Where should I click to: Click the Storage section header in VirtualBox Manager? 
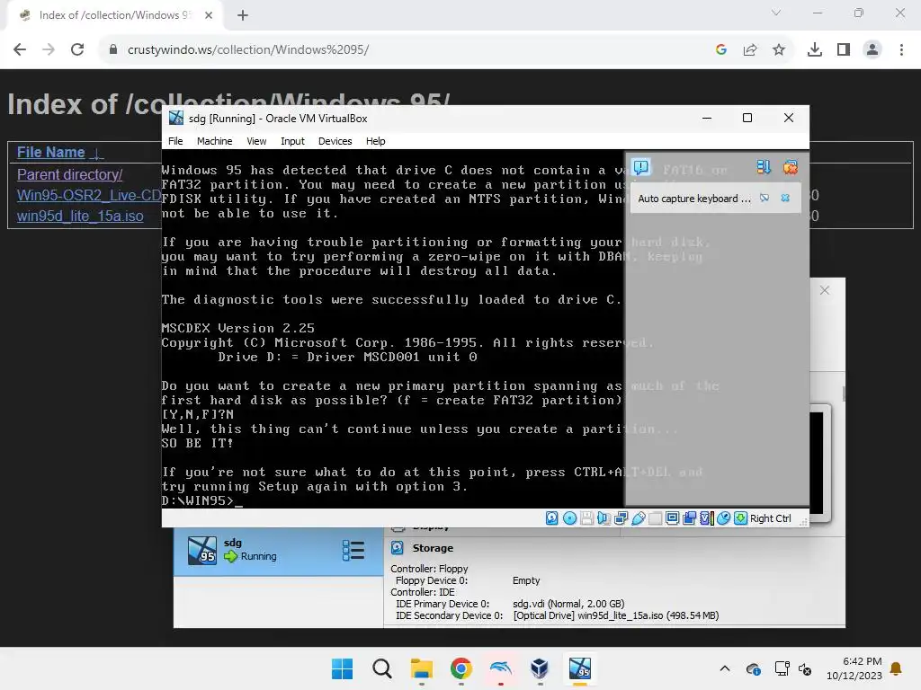(433, 548)
